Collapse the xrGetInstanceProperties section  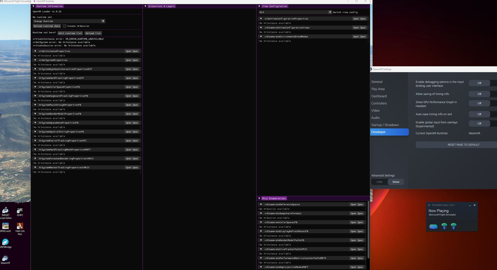point(35,51)
